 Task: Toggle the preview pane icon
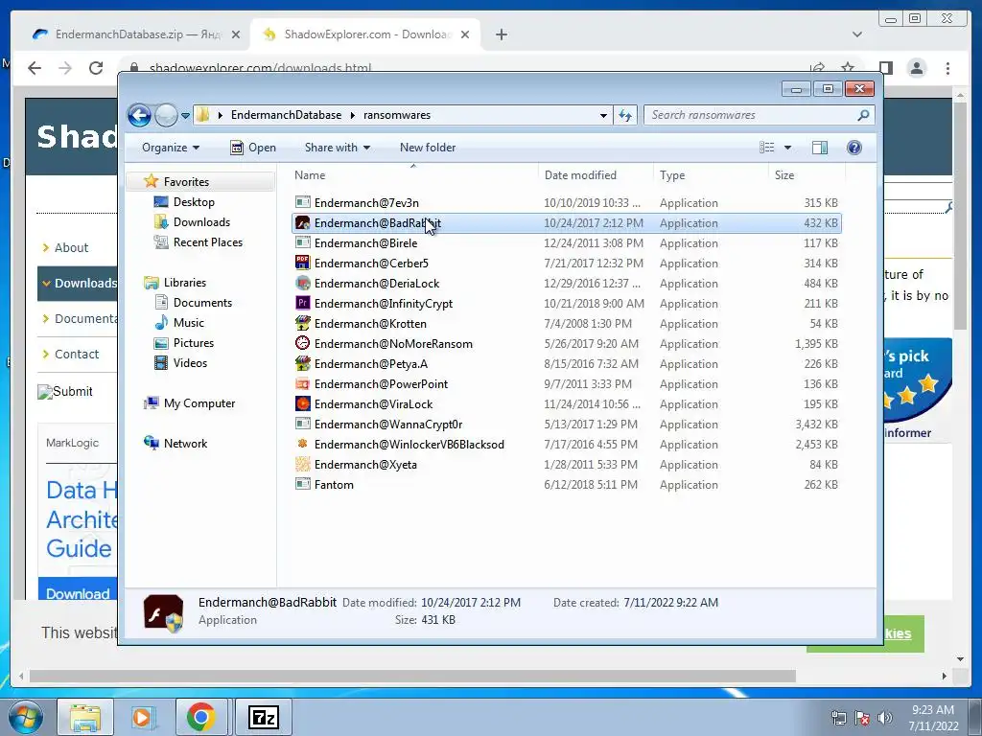coord(819,147)
